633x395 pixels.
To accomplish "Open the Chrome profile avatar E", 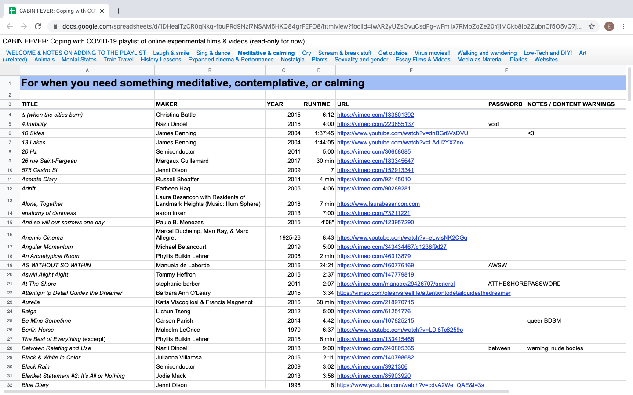I will coord(609,26).
